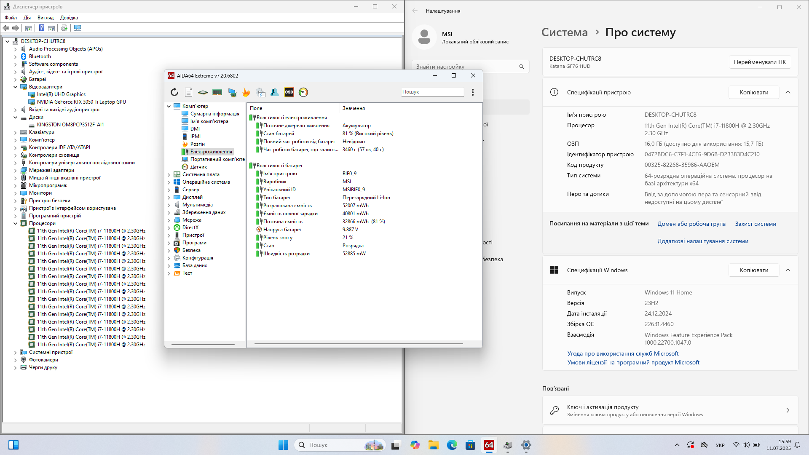
Task: Open Ключ і активація продукту entry
Action: 670,410
